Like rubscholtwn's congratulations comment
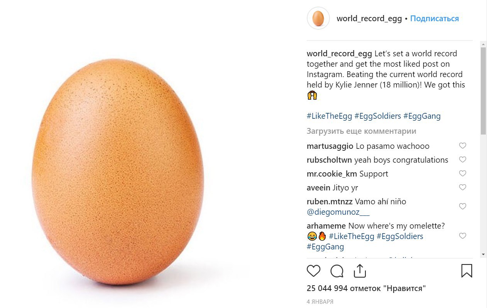The image size is (487, 308). pyautogui.click(x=462, y=160)
